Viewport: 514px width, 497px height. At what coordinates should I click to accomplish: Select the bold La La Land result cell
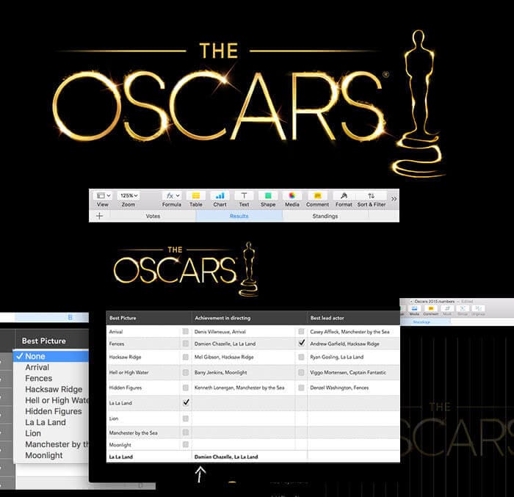click(x=149, y=457)
